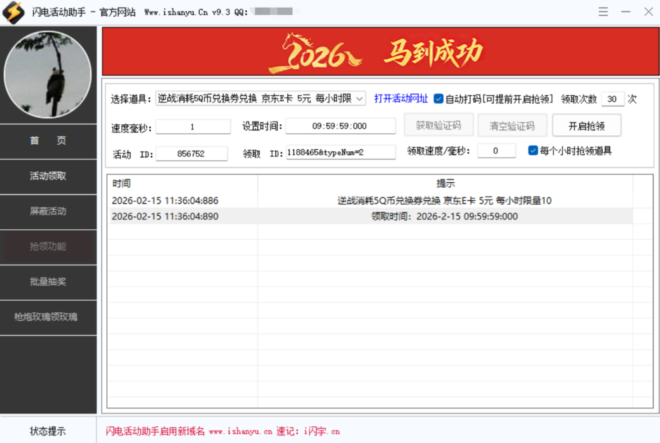Navigate to the 首页 sidebar page

tap(48, 140)
